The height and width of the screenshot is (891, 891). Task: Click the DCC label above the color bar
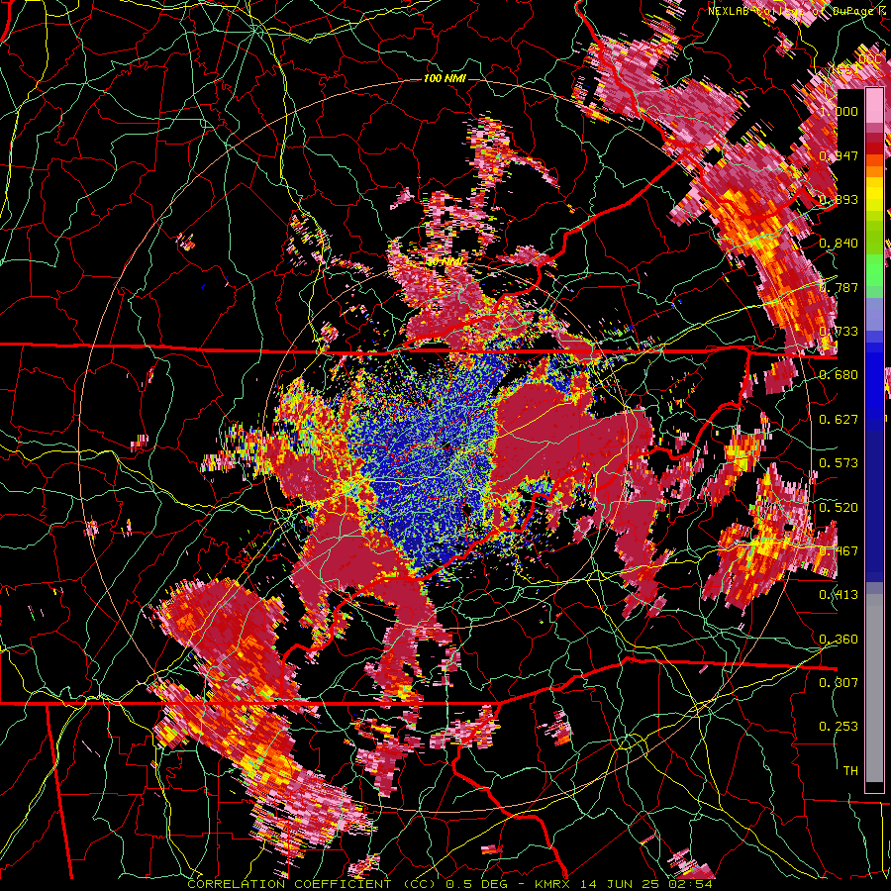click(x=870, y=59)
